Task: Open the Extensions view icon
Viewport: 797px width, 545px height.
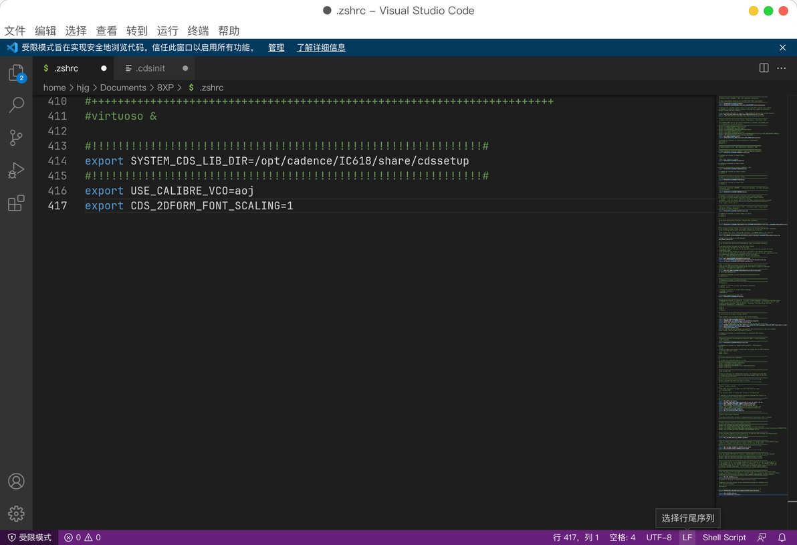Action: (x=16, y=203)
